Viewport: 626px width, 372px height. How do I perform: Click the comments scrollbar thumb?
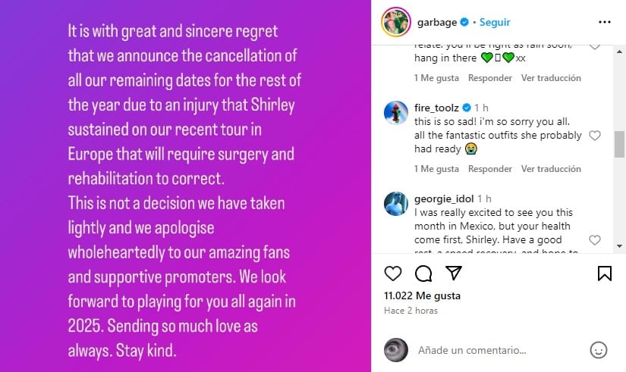(x=619, y=143)
